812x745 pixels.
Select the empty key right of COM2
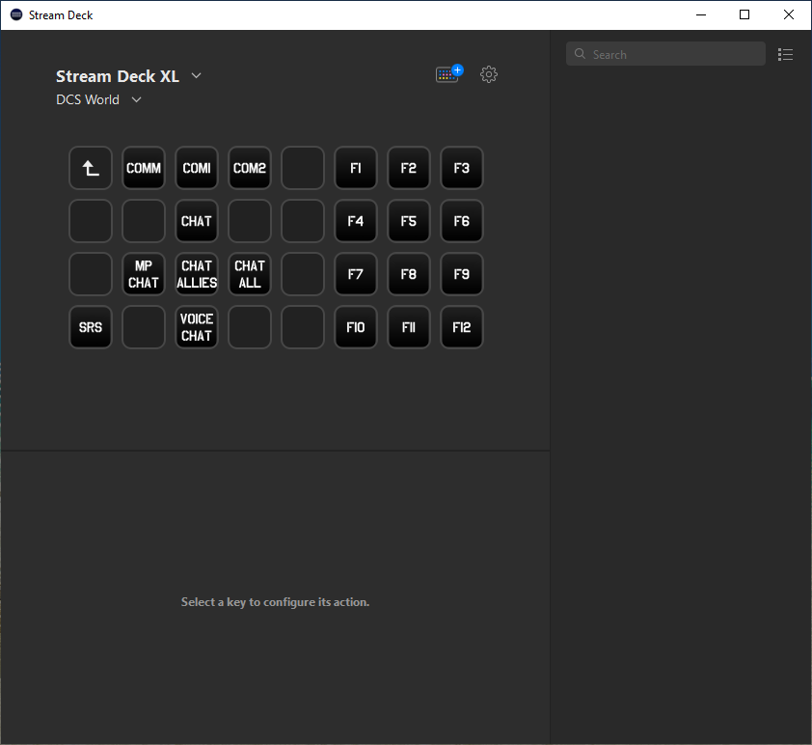pyautogui.click(x=303, y=168)
